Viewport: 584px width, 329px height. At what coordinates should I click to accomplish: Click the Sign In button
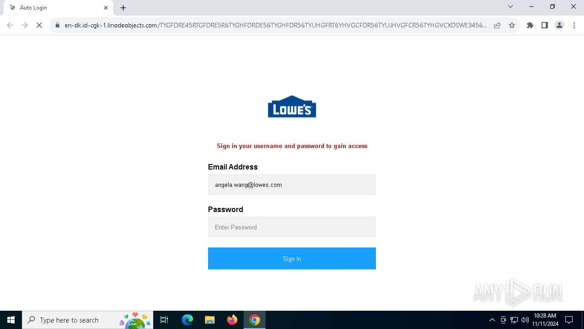coord(292,259)
